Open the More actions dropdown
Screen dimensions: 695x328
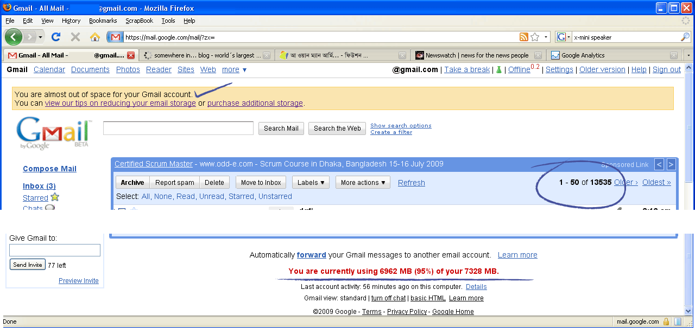click(x=363, y=183)
